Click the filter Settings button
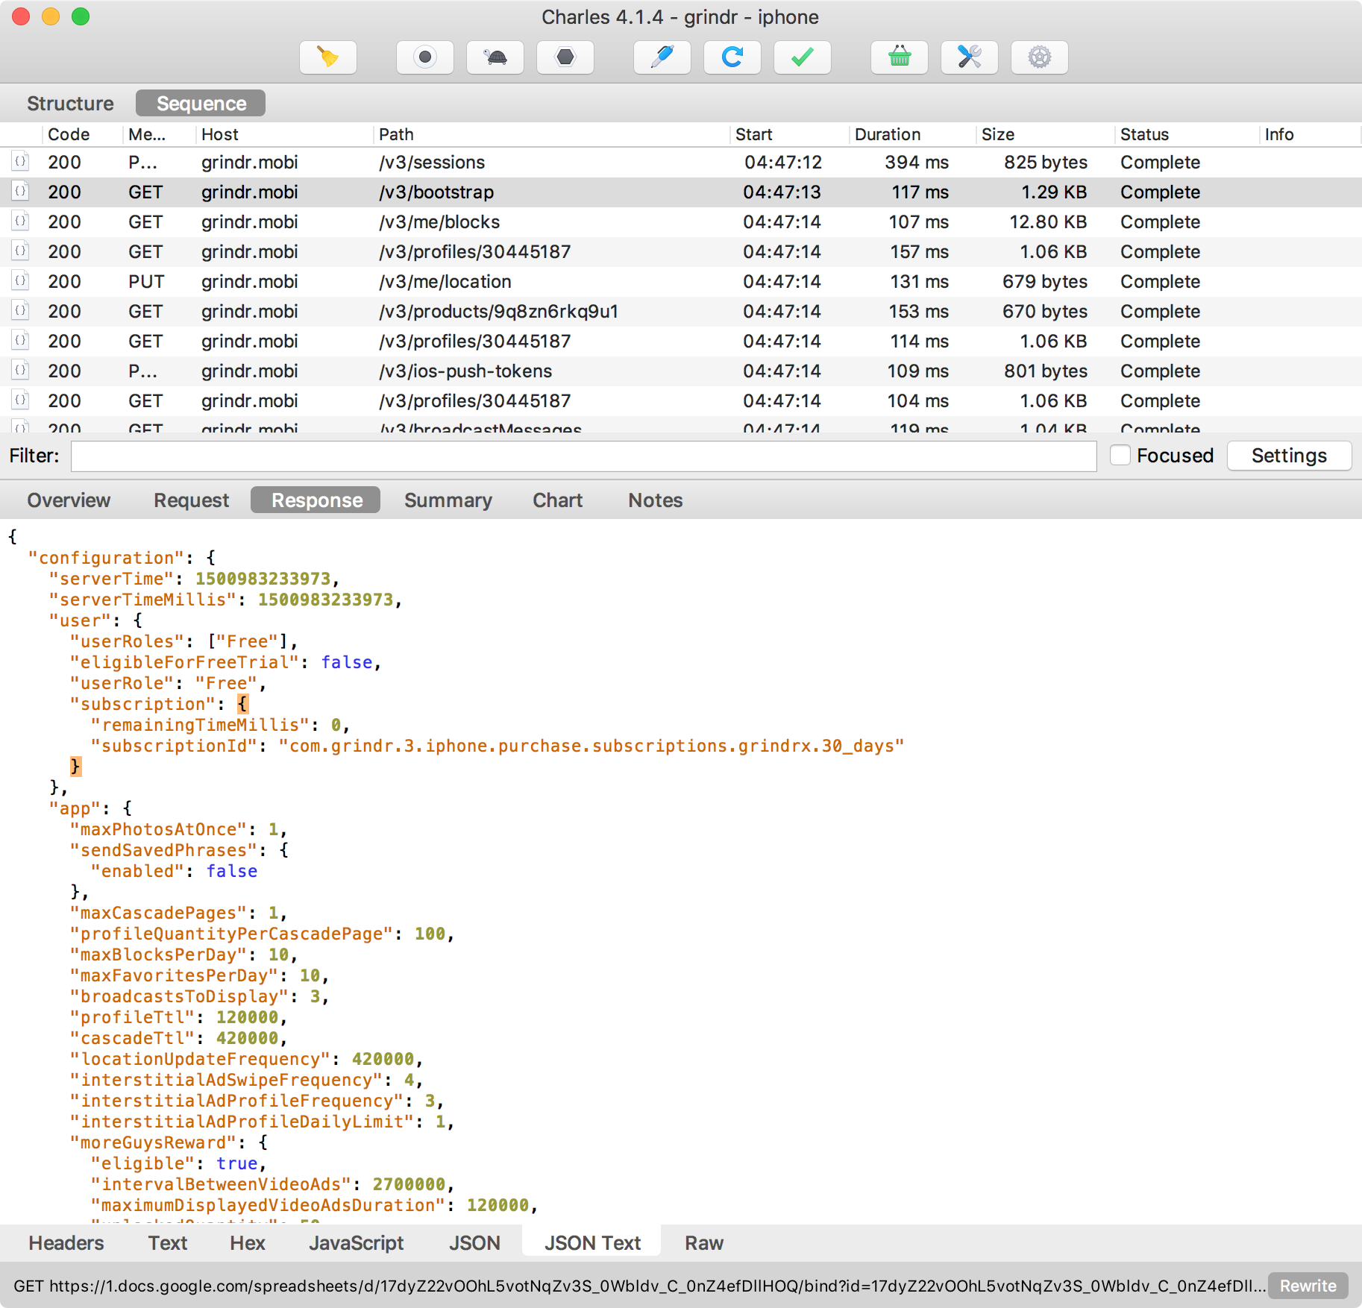Viewport: 1362px width, 1308px height. point(1289,456)
